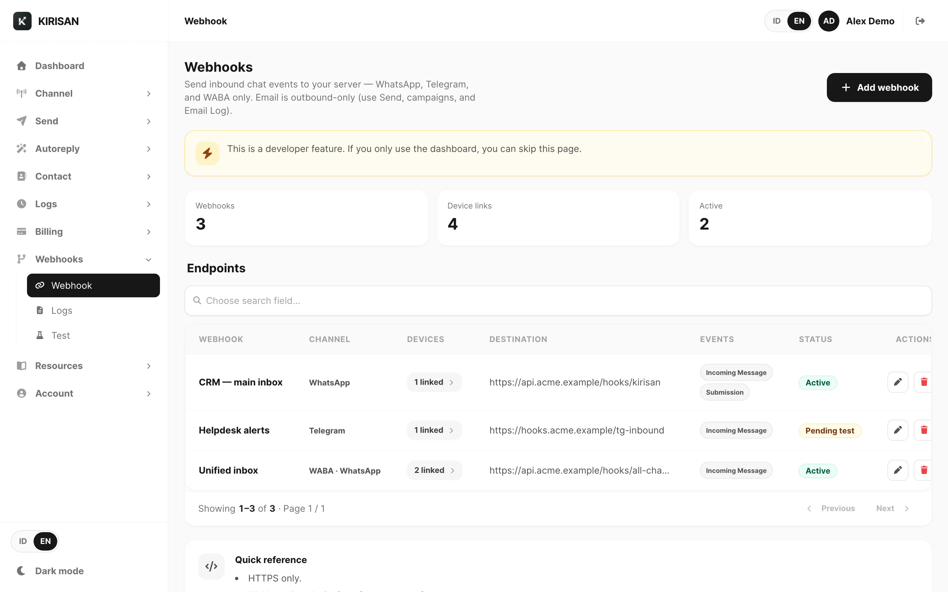Edit the CRM — main inbox webhook
The image size is (948, 592).
click(897, 382)
